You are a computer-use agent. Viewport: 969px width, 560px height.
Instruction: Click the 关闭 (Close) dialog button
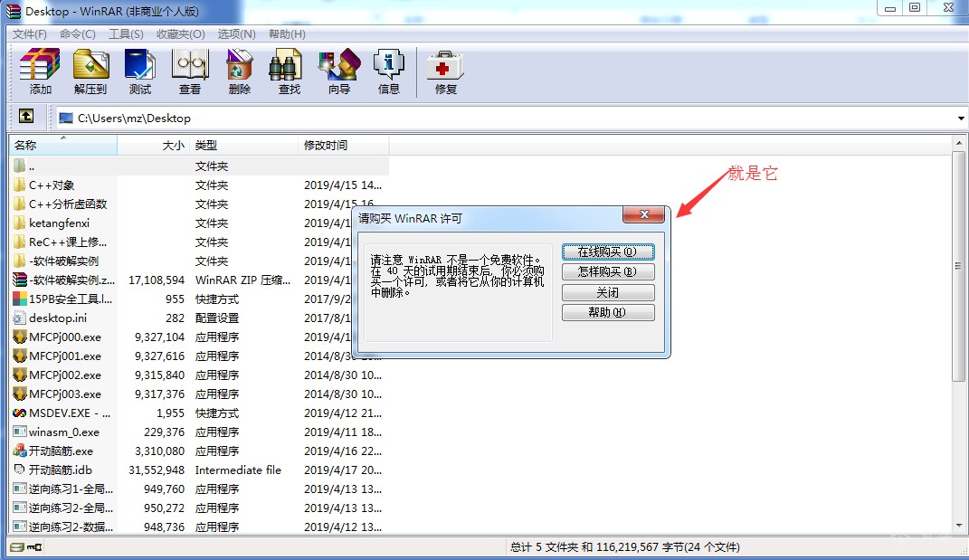pos(608,292)
